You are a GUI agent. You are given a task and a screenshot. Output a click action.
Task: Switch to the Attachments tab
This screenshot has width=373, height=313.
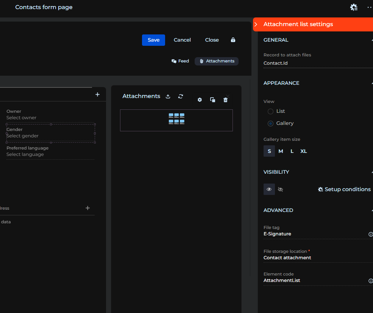(217, 61)
